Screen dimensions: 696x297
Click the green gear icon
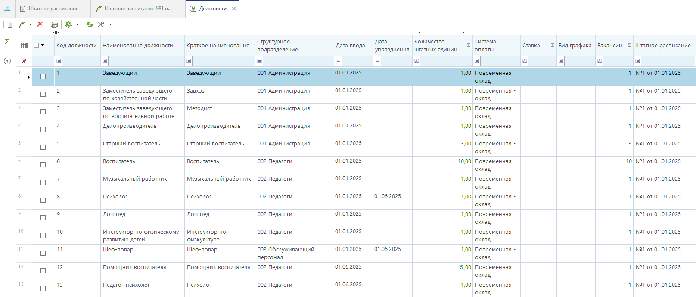[68, 25]
